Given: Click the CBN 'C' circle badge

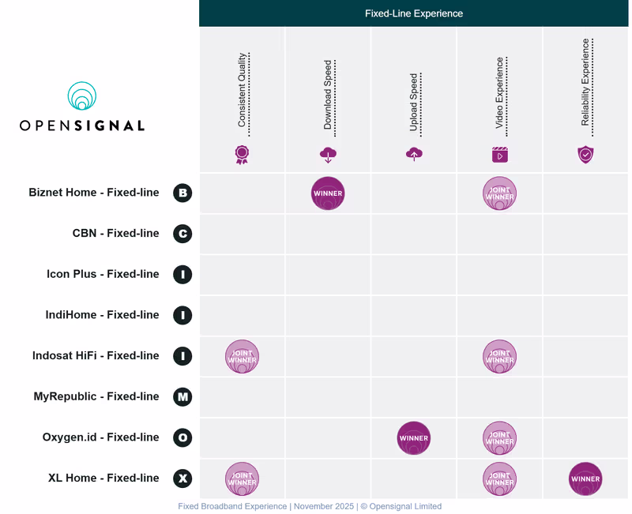Looking at the screenshot, I should [x=182, y=234].
